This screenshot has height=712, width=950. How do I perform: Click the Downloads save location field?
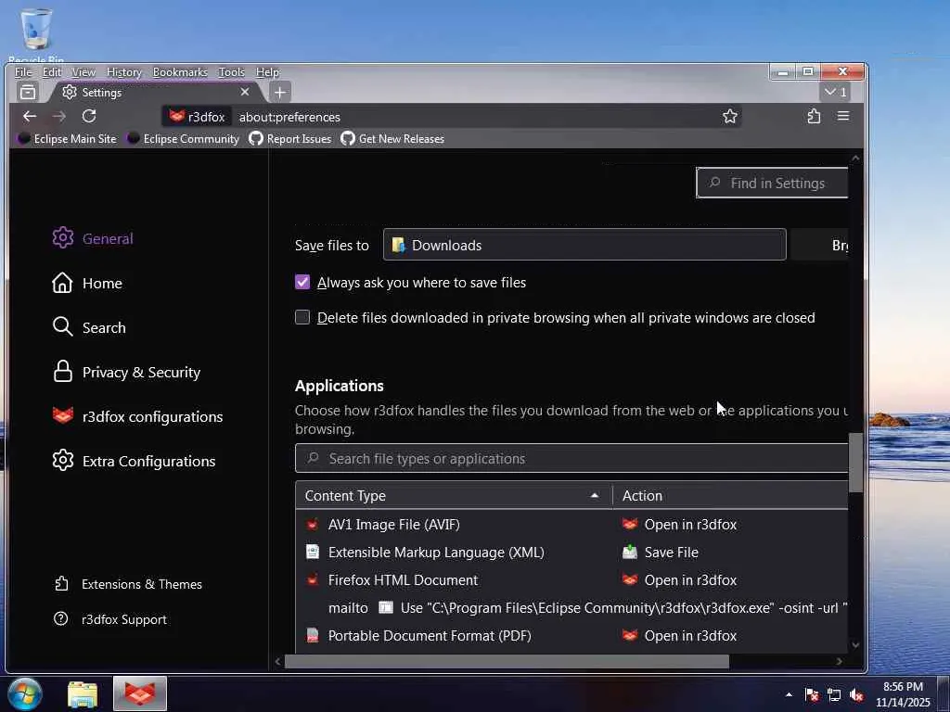pyautogui.click(x=584, y=245)
